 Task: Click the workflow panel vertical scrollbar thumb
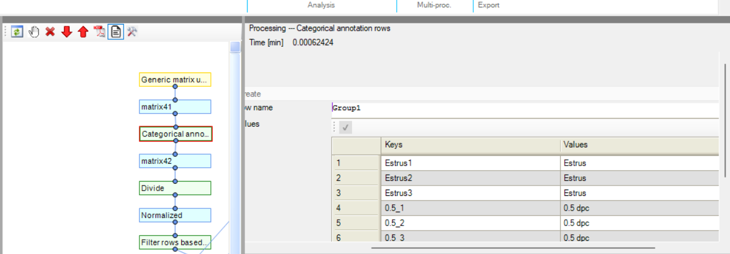[235, 47]
